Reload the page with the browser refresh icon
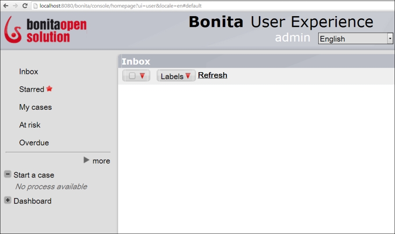 [x=25, y=6]
